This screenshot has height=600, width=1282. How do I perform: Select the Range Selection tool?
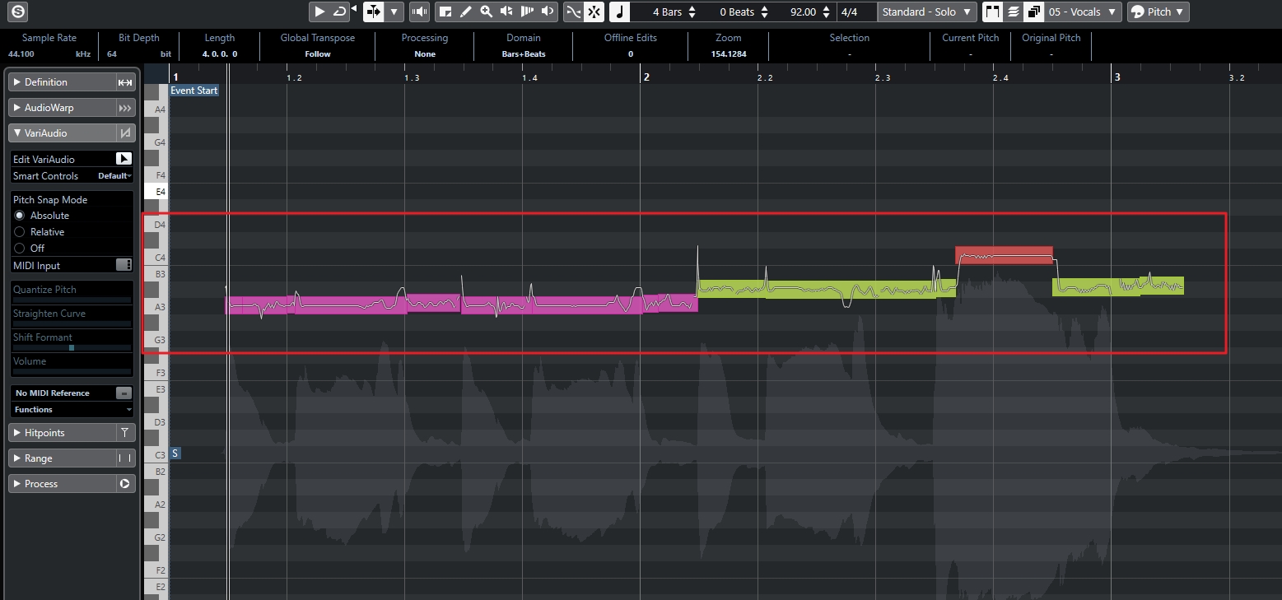pyautogui.click(x=445, y=12)
